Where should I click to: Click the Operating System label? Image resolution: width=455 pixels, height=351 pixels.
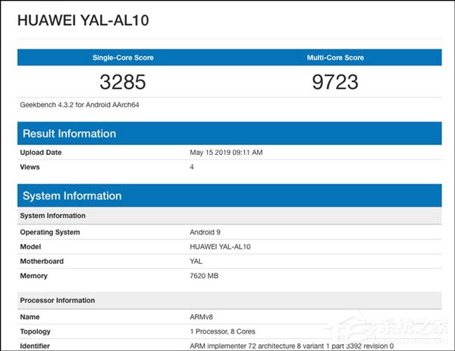tap(50, 232)
